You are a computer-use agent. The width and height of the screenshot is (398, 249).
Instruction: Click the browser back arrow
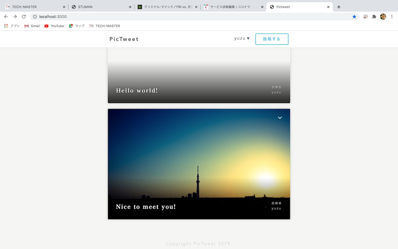pyautogui.click(x=6, y=17)
